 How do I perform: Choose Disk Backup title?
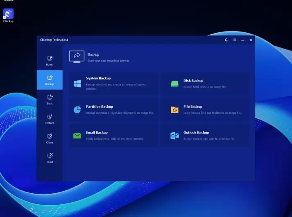(193, 81)
